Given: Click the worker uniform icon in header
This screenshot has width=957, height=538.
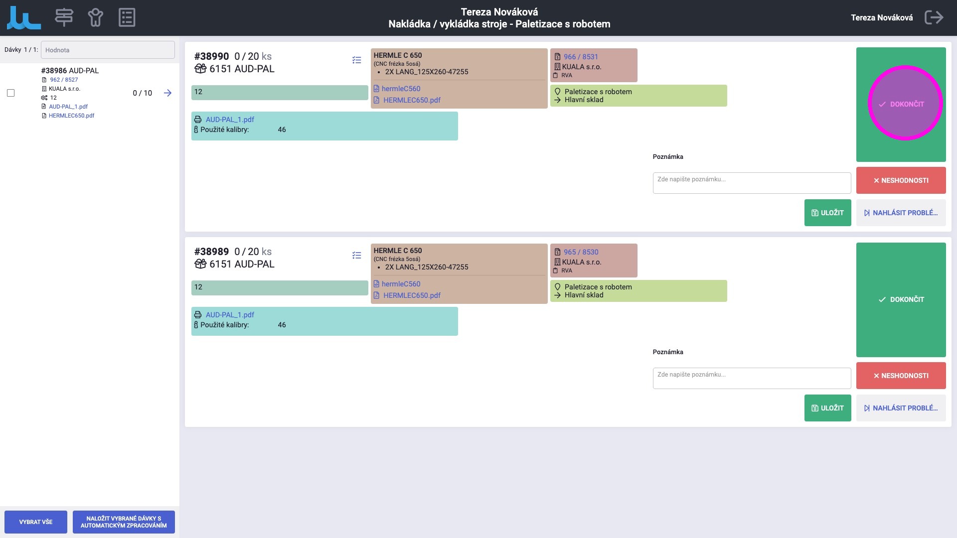Looking at the screenshot, I should (x=95, y=17).
